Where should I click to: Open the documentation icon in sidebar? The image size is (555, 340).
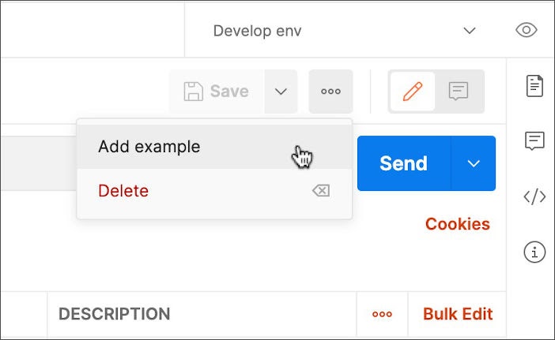tap(535, 86)
